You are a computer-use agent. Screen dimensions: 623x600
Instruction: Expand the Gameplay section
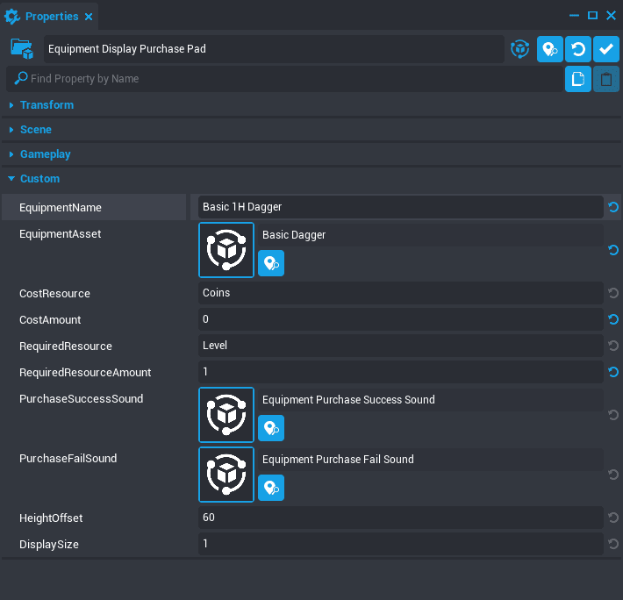click(x=45, y=154)
